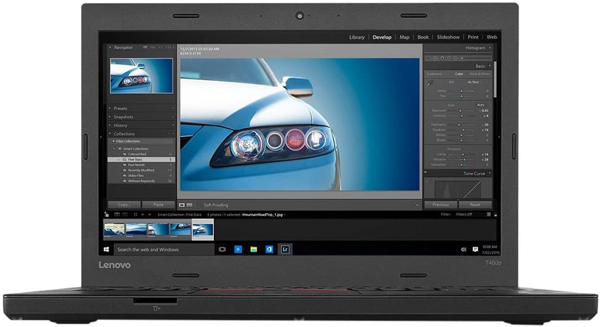Select the Loupe view icon below photo
The image size is (602, 327).
tap(182, 205)
